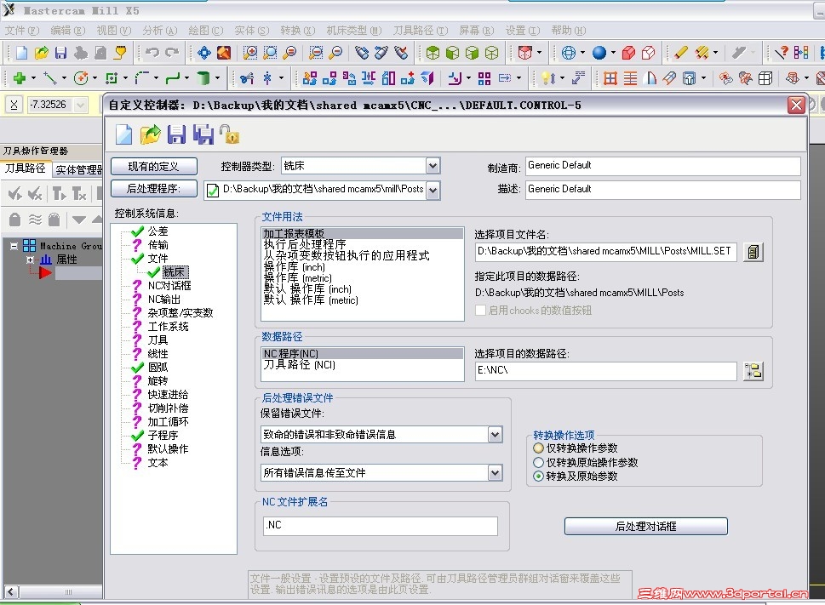This screenshot has width=825, height=605.
Task: Select 仅转换操作参数 radio button
Action: coord(538,448)
